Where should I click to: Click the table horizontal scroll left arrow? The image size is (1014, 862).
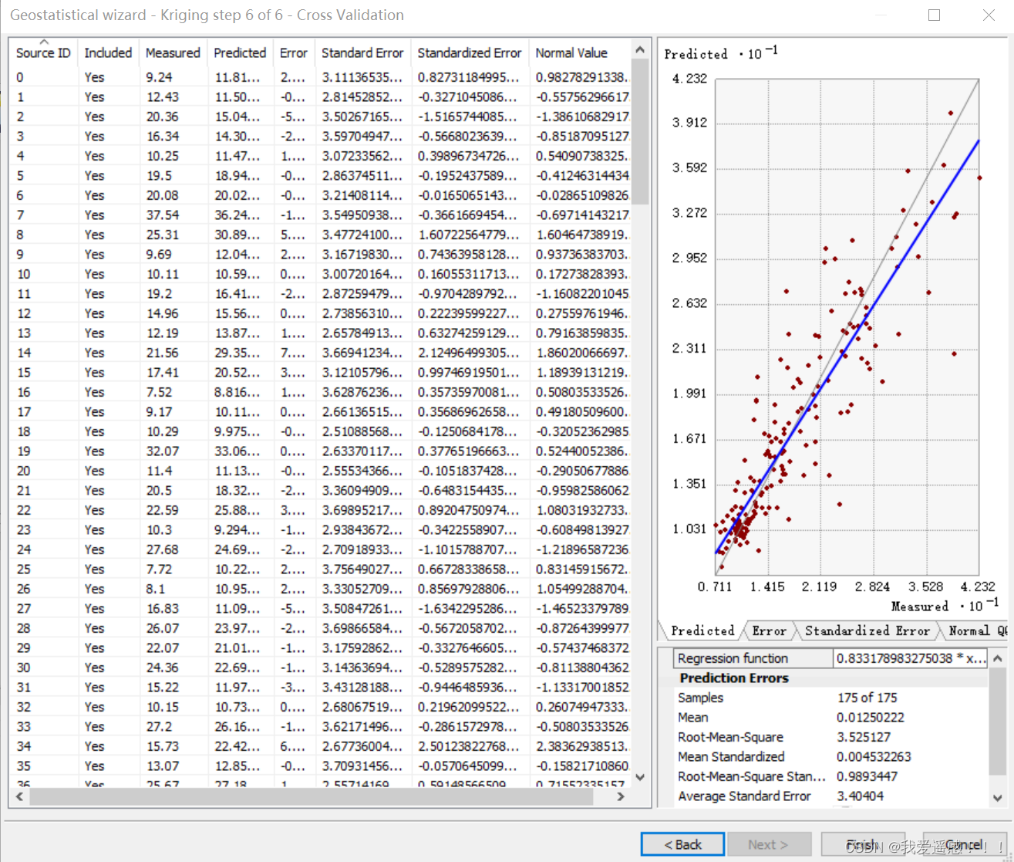tap(19, 796)
